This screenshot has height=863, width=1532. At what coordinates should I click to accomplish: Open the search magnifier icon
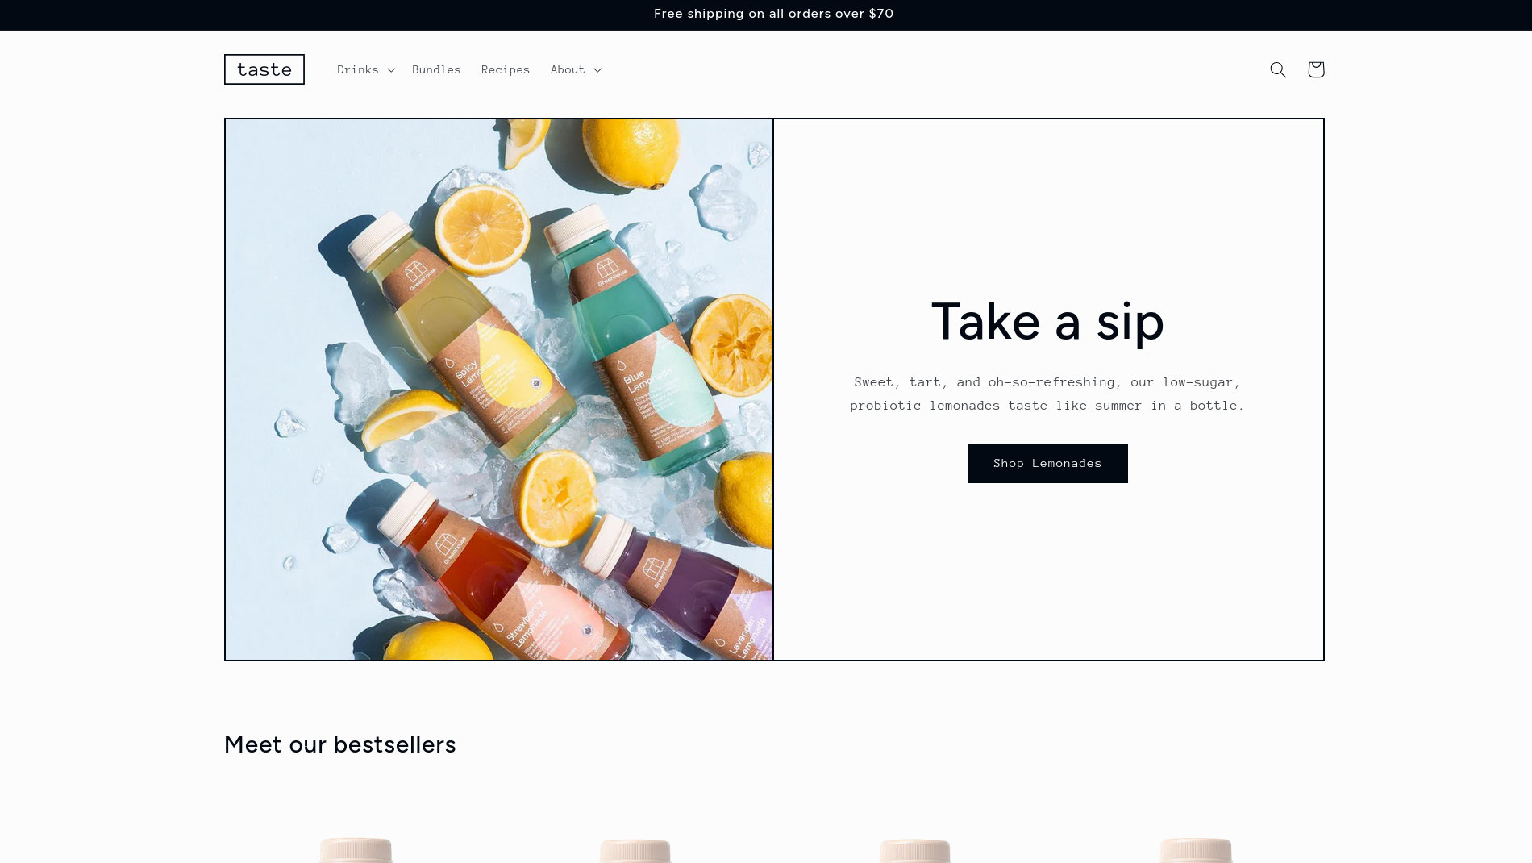pyautogui.click(x=1278, y=69)
